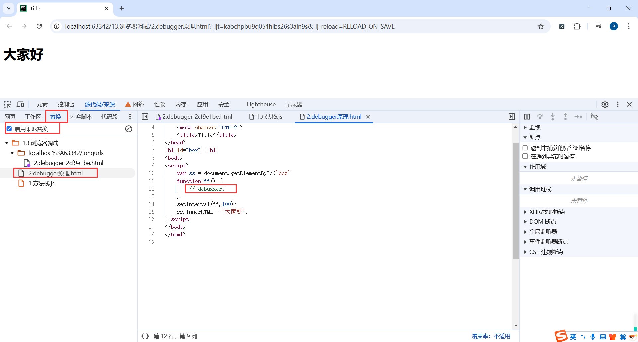Enable 在遇到异常时暂停 checkbox
This screenshot has width=638, height=342.
click(525, 156)
